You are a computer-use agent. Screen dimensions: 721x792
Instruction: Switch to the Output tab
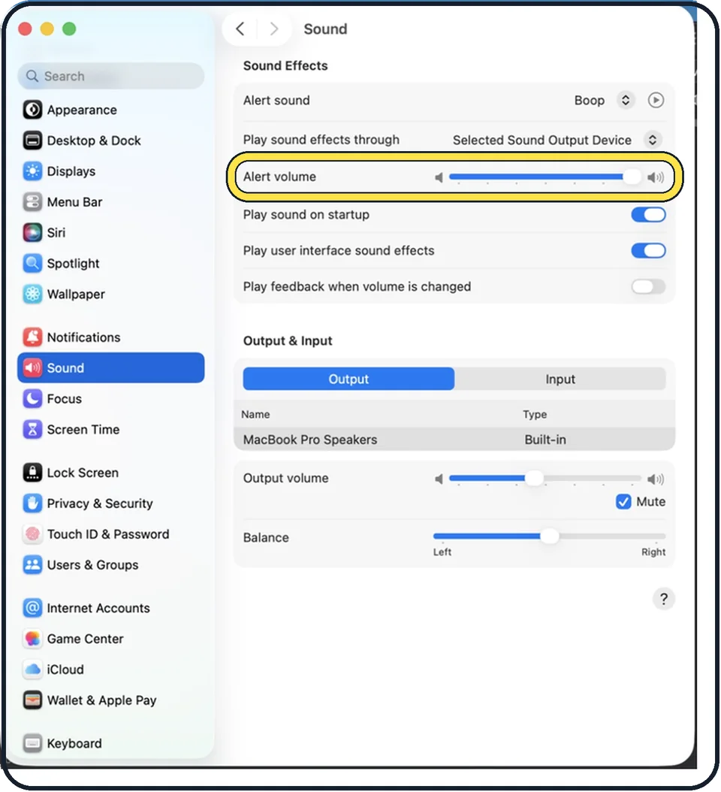coord(348,379)
